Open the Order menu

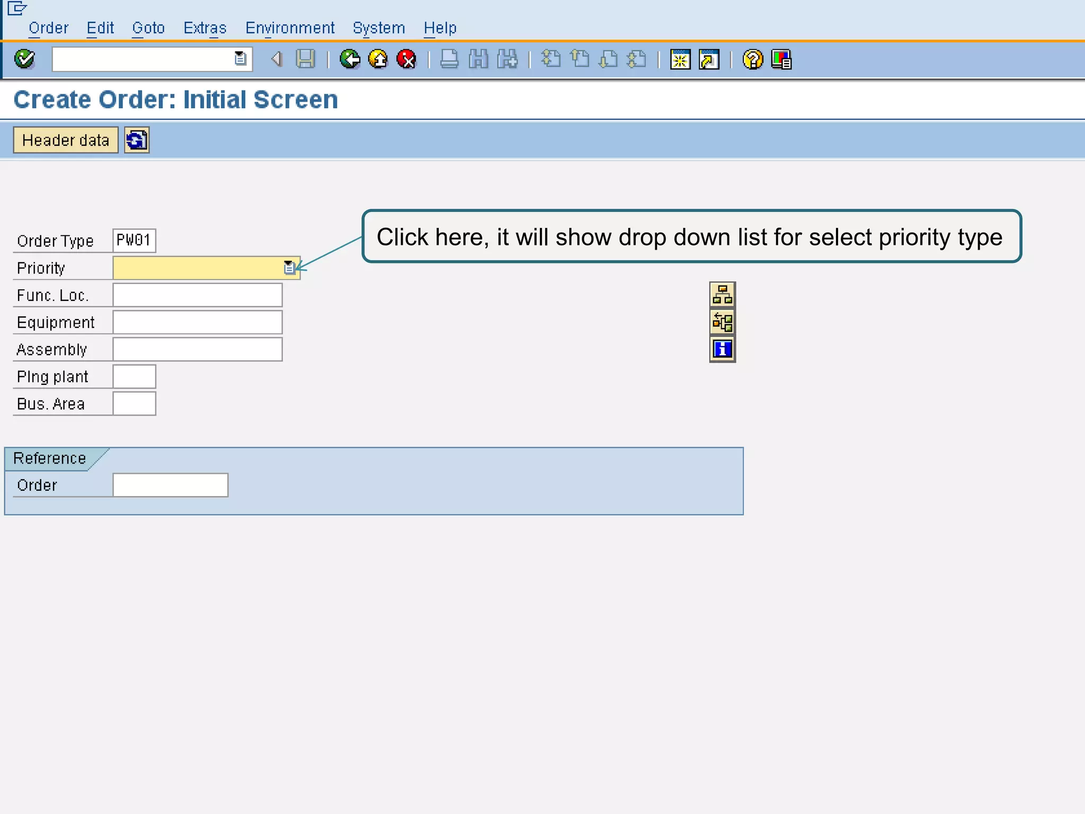48,28
